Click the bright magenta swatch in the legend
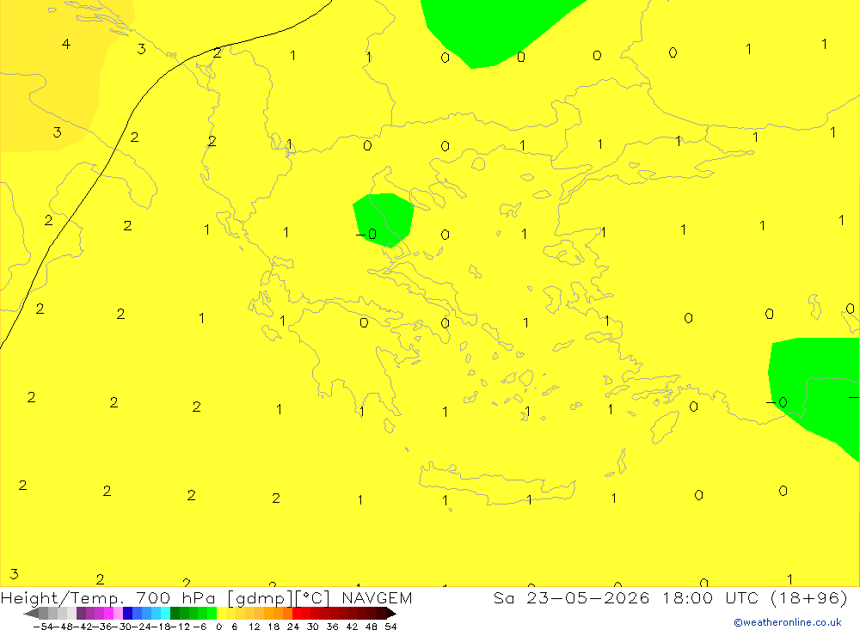Viewport: 860px width, 630px height. coord(108,614)
